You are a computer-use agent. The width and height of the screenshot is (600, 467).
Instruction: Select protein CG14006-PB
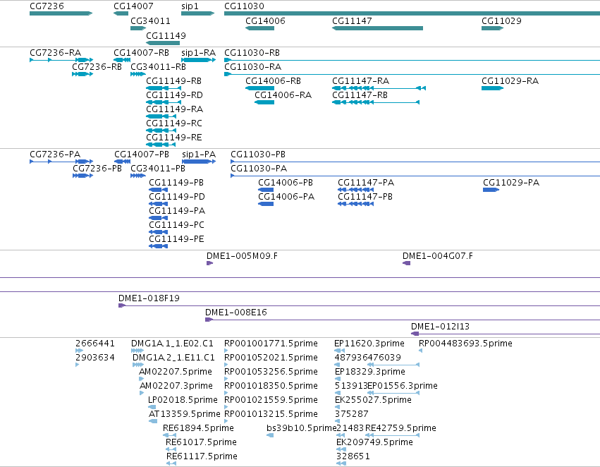click(x=266, y=190)
